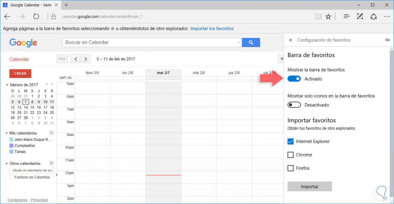Turn off Mostrar la barra de favoritos switch
The image size is (394, 204).
click(x=294, y=79)
